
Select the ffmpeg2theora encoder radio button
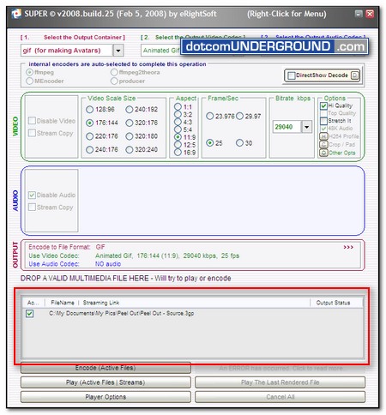coord(114,72)
